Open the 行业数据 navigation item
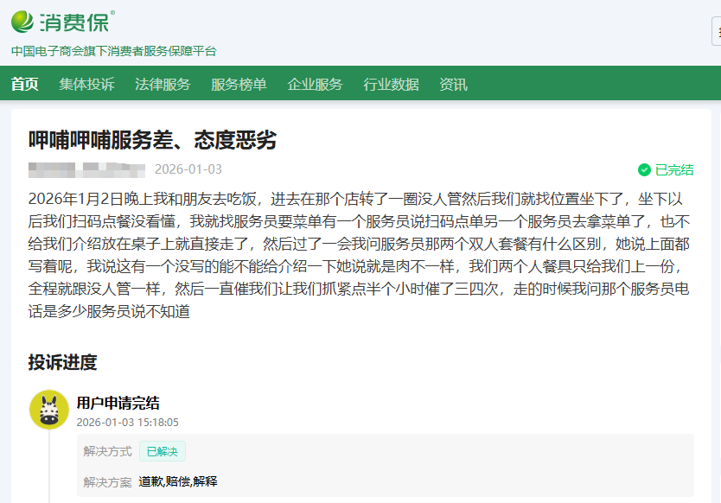Screen dimensions: 721x503 (x=391, y=84)
